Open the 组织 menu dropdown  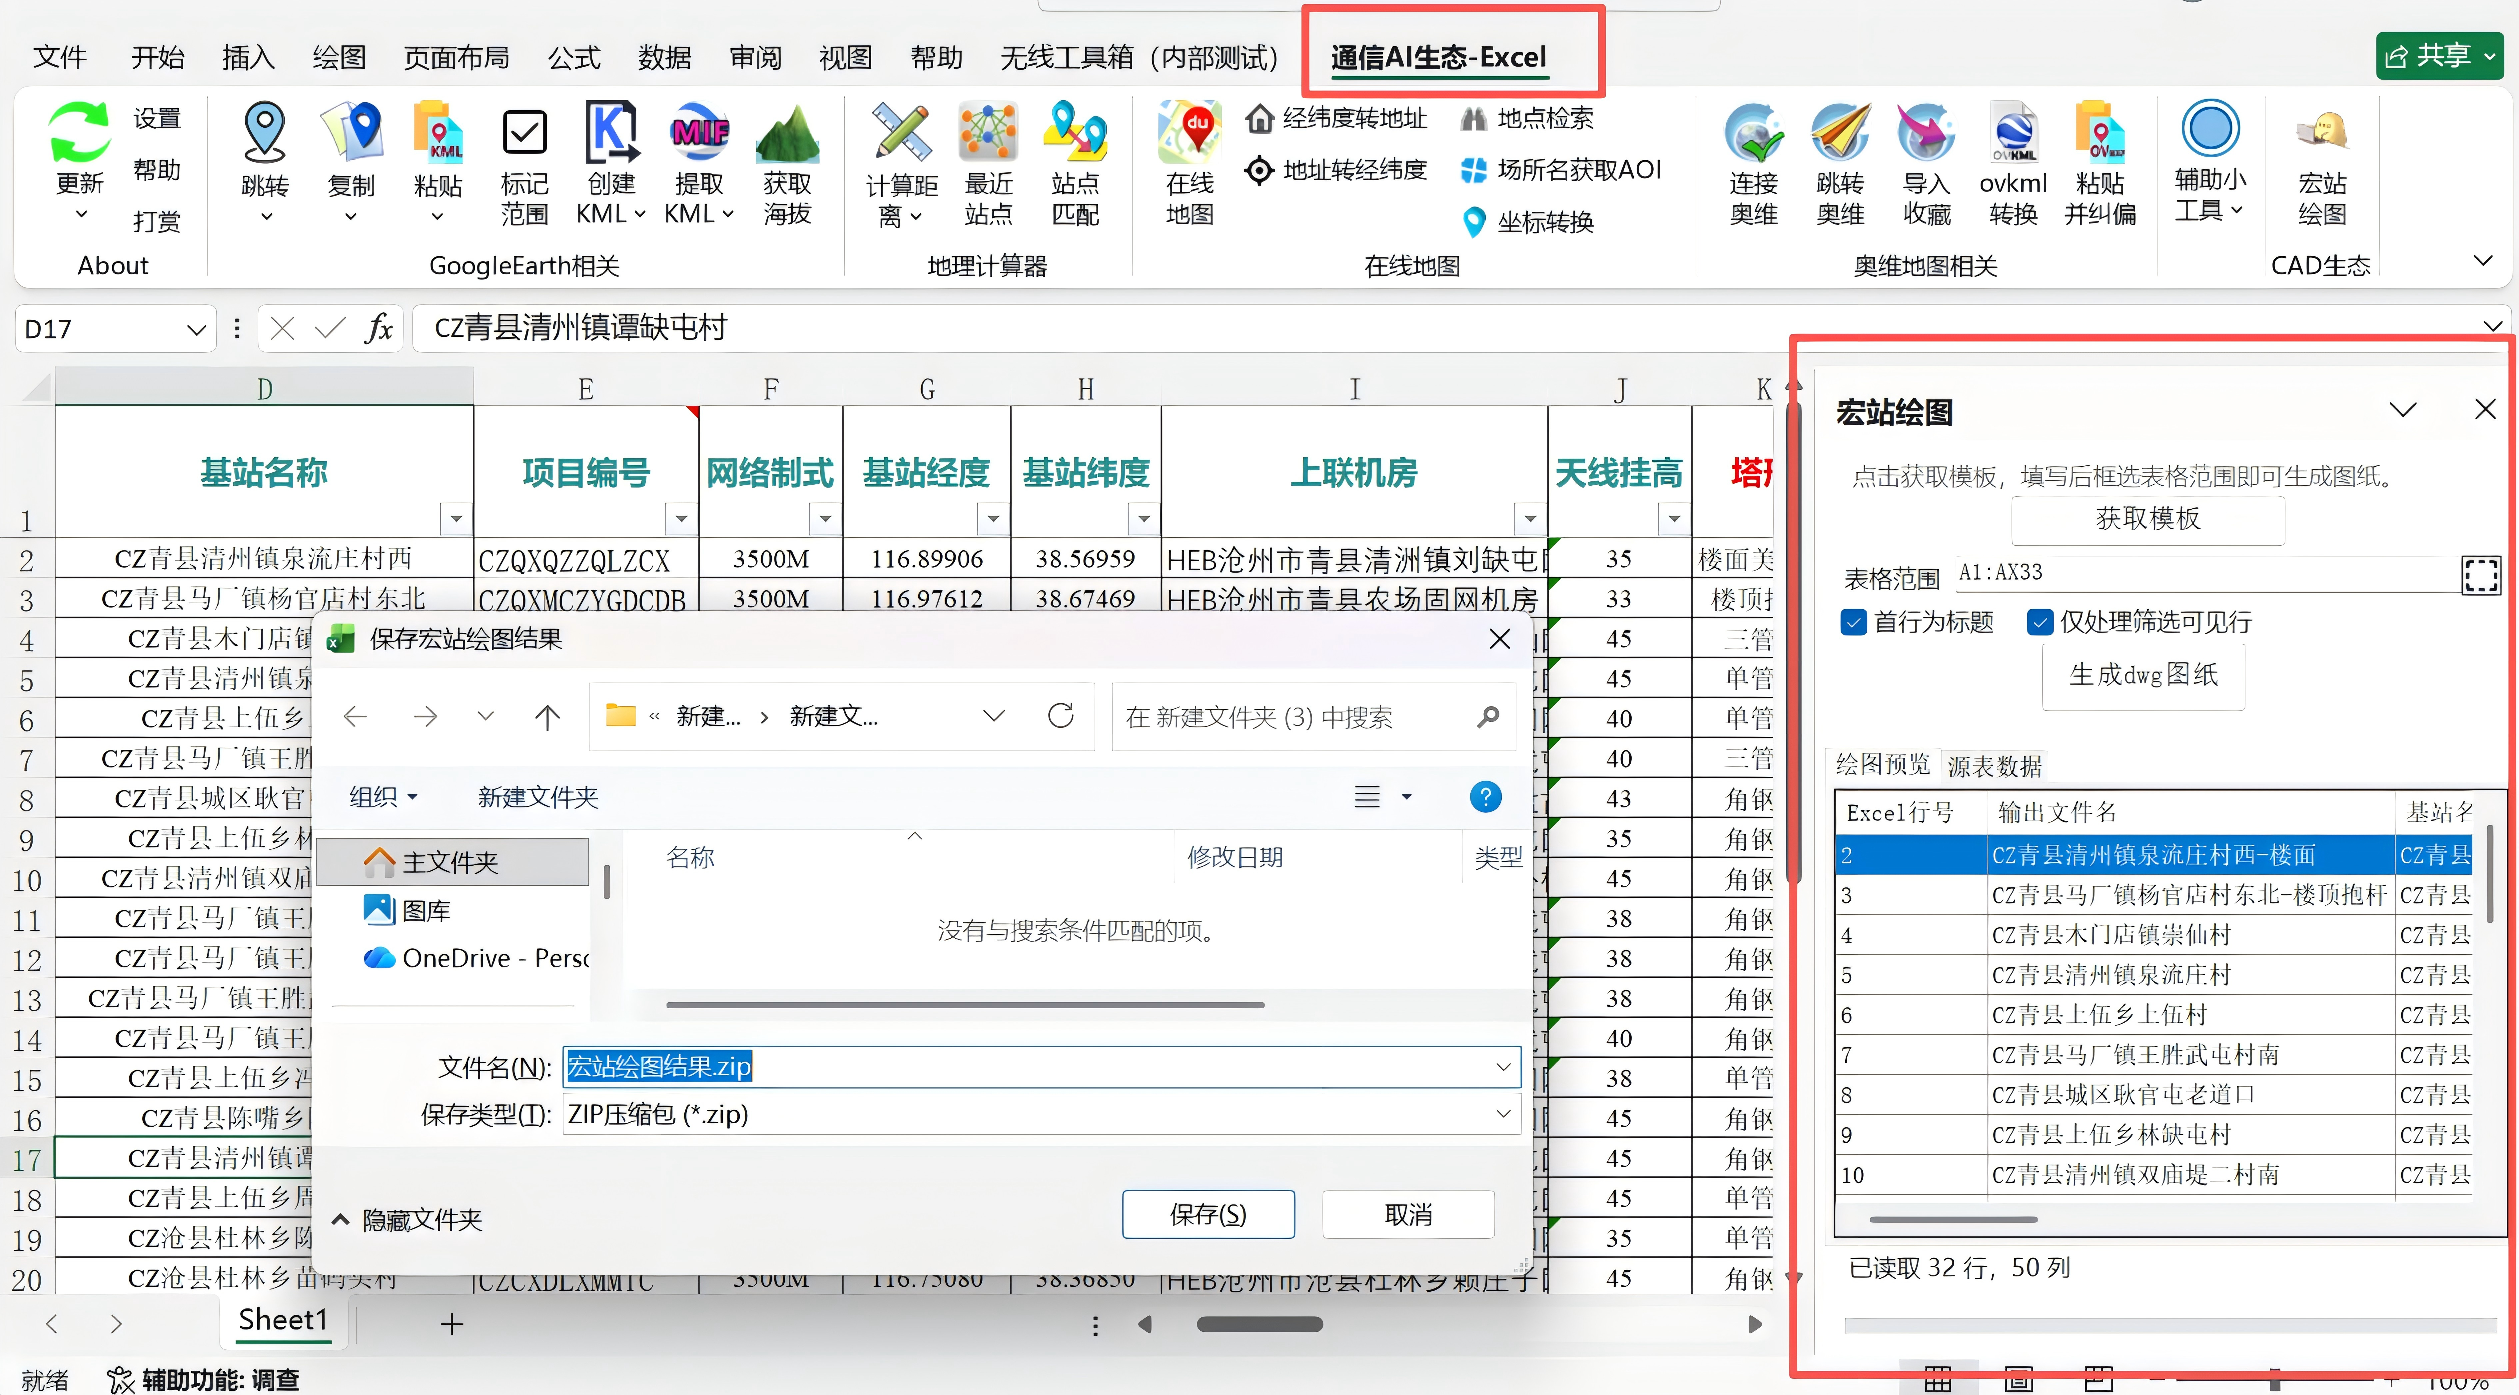[x=383, y=798]
